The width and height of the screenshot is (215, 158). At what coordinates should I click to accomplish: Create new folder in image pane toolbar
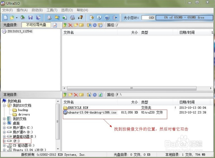pyautogui.click(x=76, y=25)
